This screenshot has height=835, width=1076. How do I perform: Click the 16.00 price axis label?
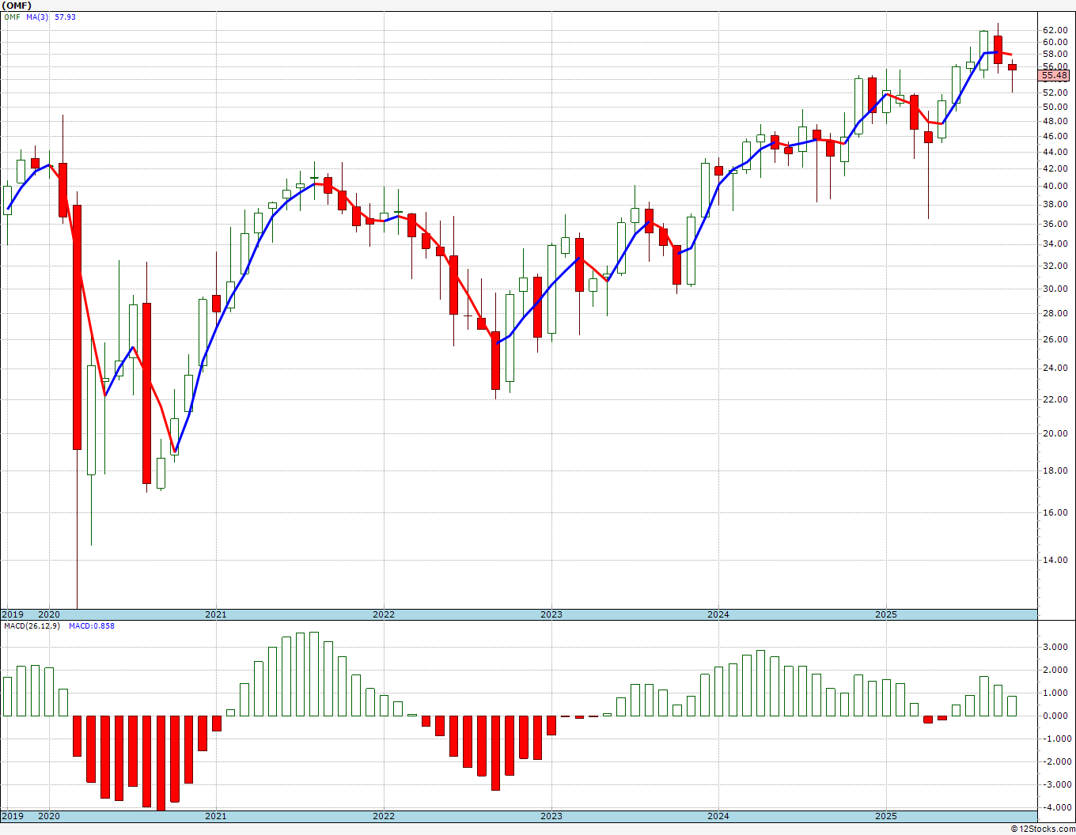pyautogui.click(x=1055, y=513)
